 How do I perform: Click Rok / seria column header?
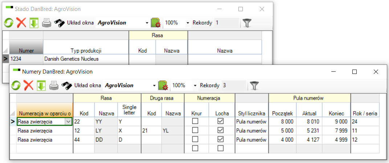tap(365, 109)
